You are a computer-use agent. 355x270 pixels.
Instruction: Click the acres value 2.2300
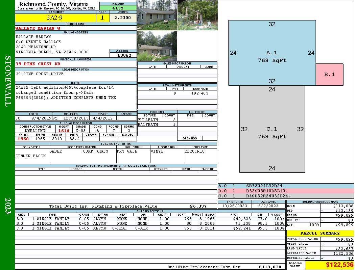[x=122, y=18]
